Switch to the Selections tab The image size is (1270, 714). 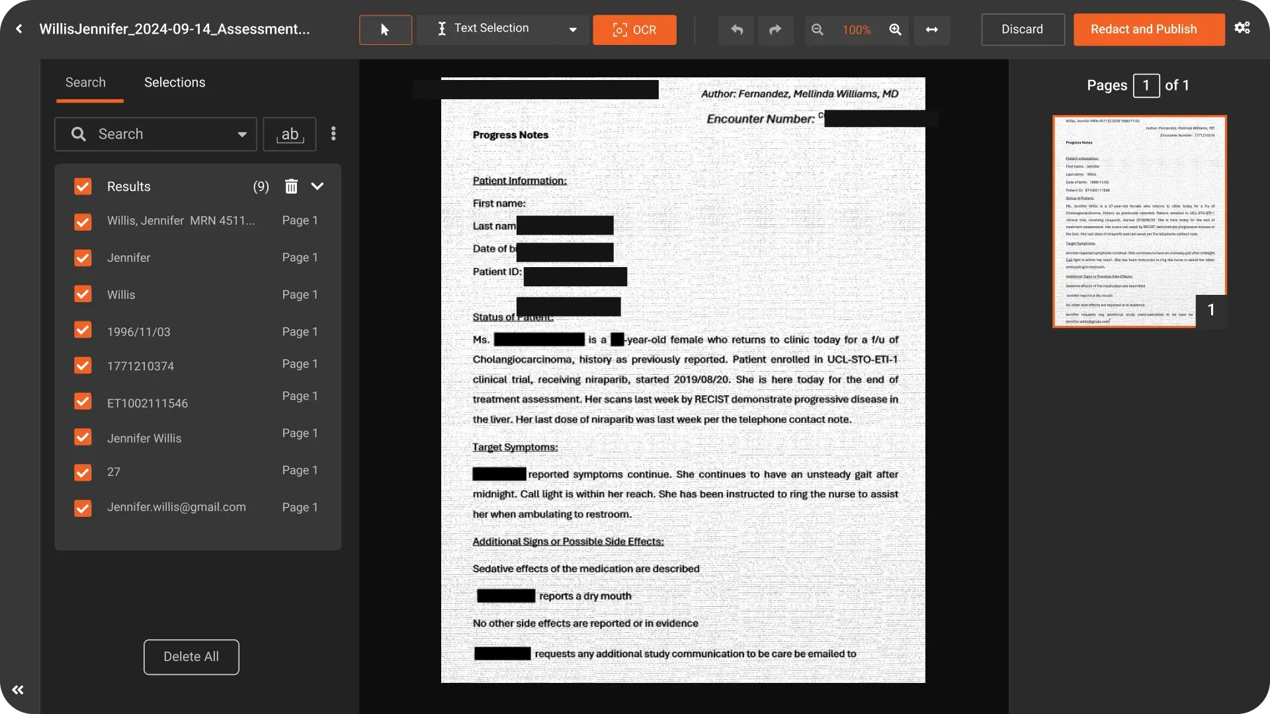pyautogui.click(x=175, y=83)
